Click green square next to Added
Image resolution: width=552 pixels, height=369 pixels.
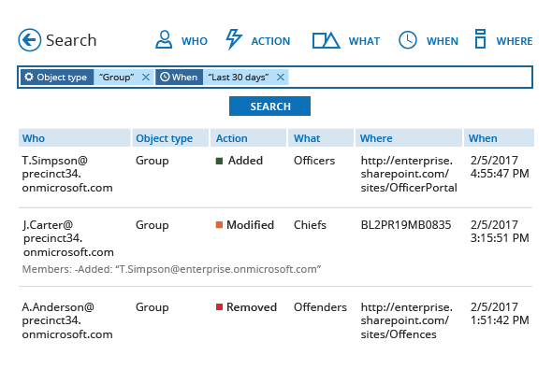pos(219,161)
